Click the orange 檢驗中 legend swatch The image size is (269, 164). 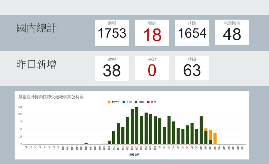[109, 102]
